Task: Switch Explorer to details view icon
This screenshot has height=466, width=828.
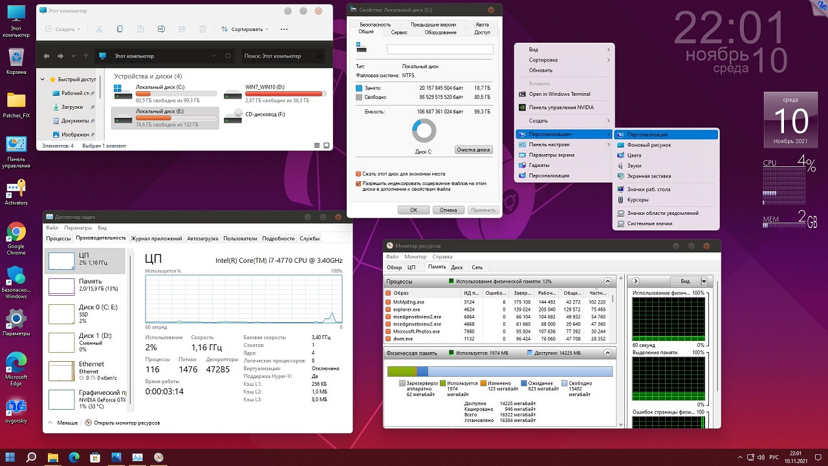Action: [x=316, y=146]
